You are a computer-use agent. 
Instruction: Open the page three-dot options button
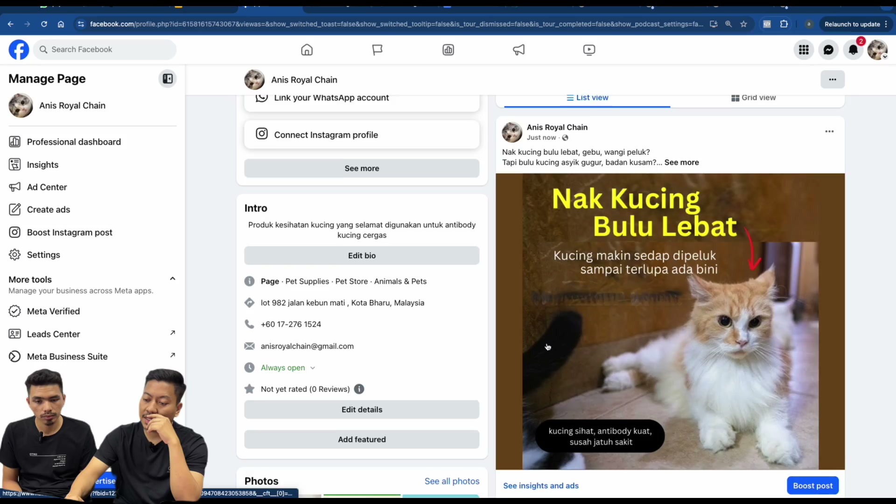point(833,79)
